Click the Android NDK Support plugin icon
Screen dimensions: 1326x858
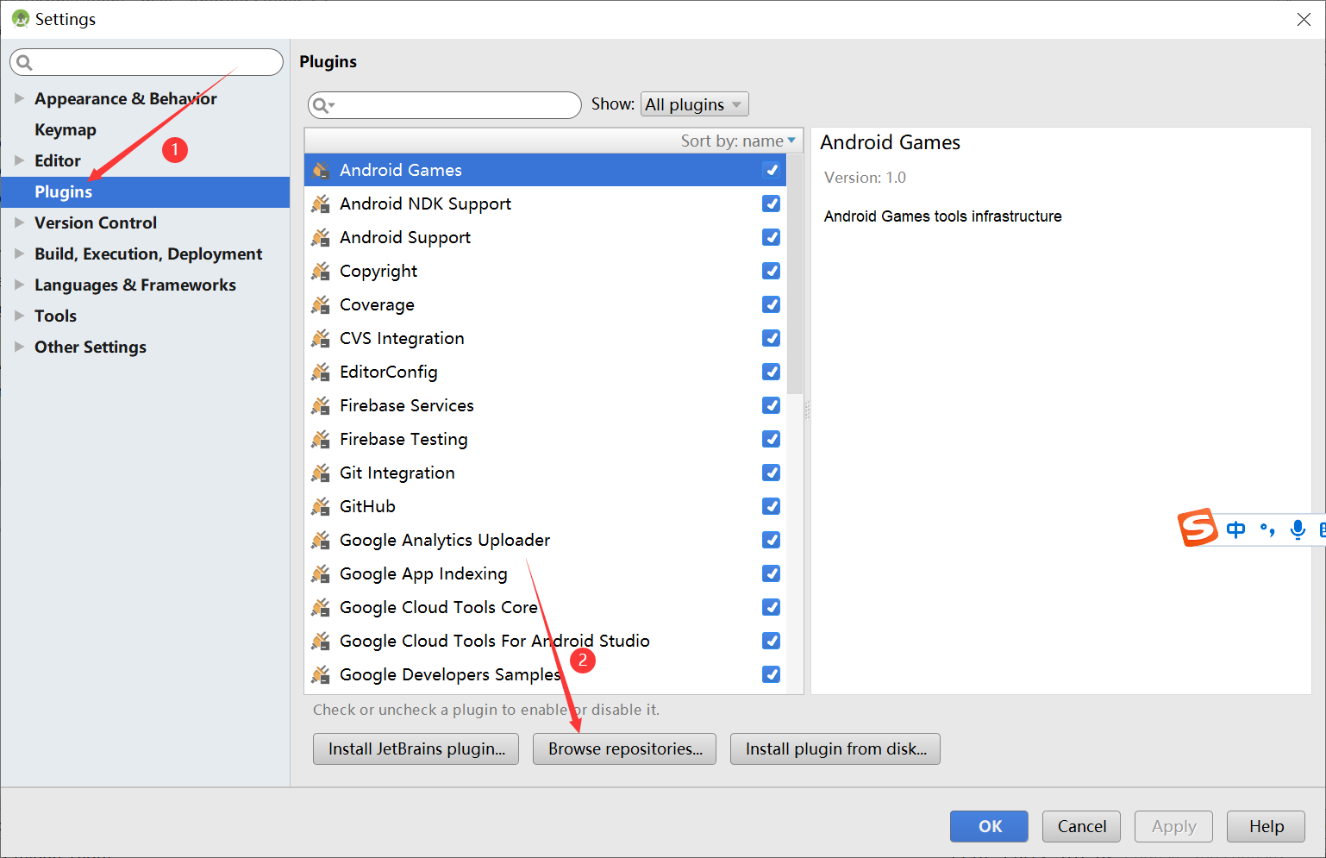[321, 204]
